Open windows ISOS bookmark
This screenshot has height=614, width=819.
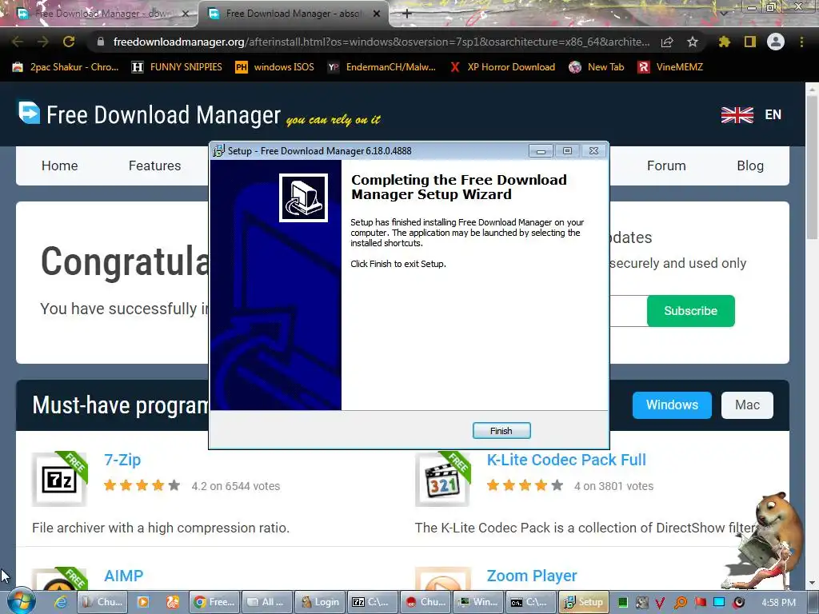275,67
